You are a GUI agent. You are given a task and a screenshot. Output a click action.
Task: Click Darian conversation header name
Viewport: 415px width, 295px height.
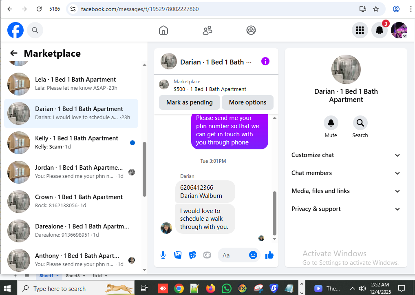click(x=216, y=62)
